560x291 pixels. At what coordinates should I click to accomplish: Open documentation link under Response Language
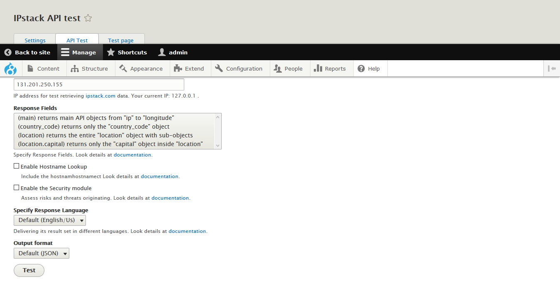(187, 231)
